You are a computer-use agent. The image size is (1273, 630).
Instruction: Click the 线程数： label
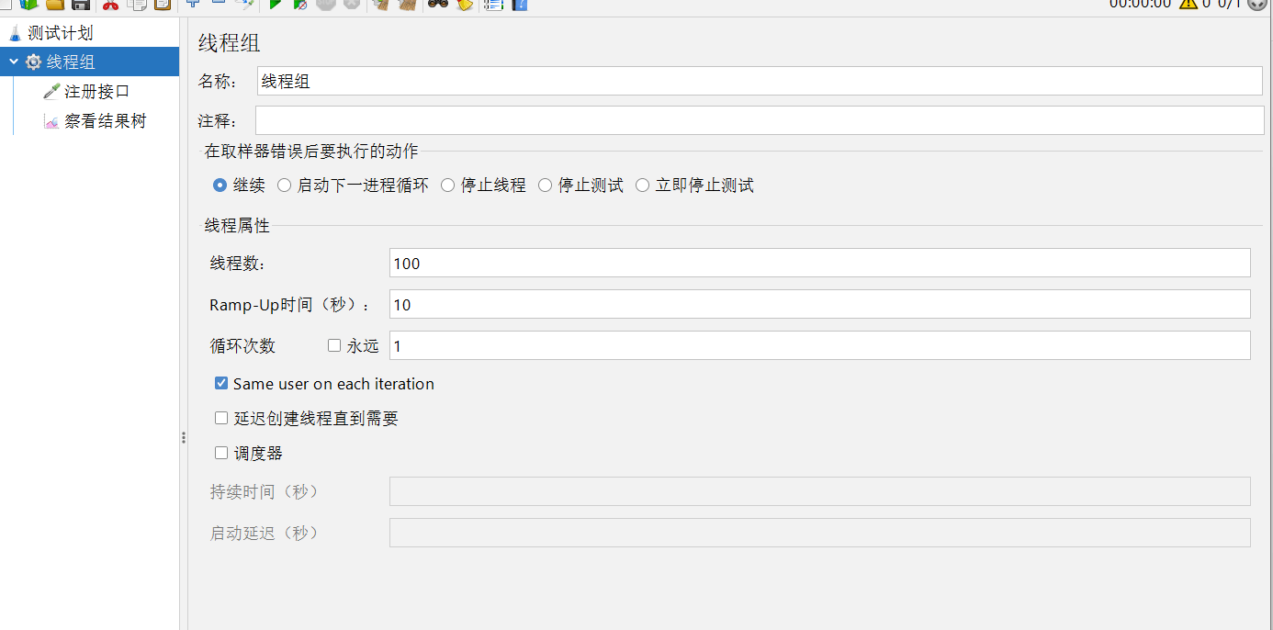pyautogui.click(x=238, y=264)
